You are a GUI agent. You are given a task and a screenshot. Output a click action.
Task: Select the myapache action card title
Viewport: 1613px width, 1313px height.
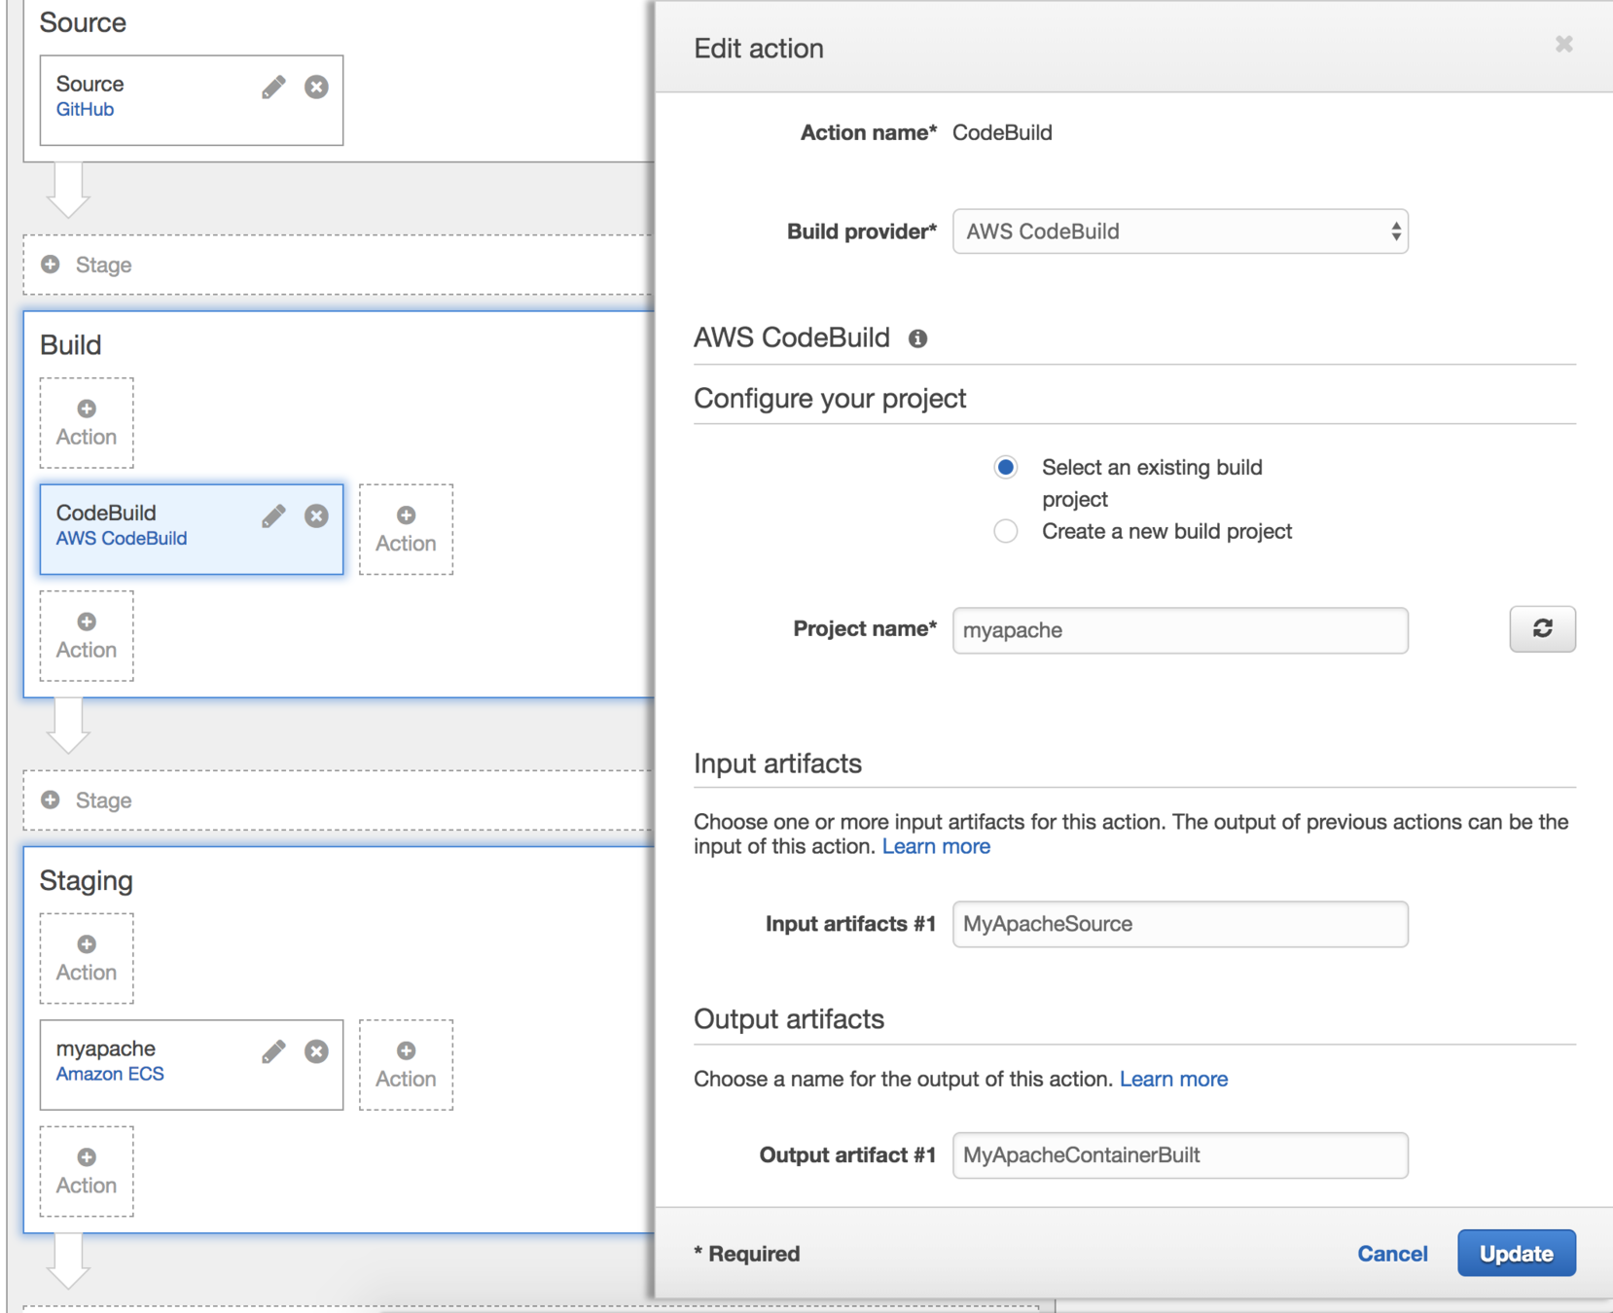106,1048
